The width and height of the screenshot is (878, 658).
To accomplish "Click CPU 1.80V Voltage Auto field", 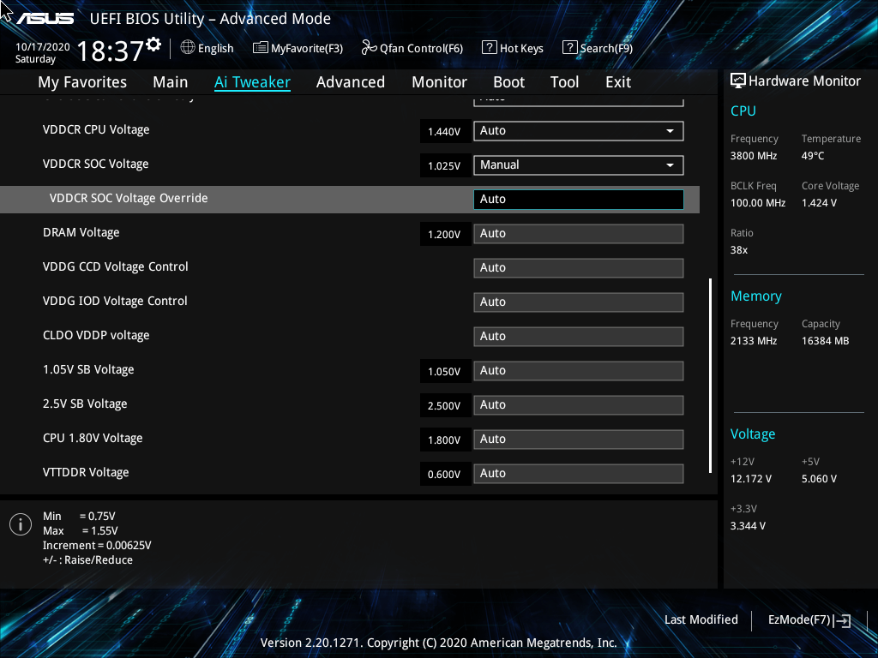I will click(579, 440).
